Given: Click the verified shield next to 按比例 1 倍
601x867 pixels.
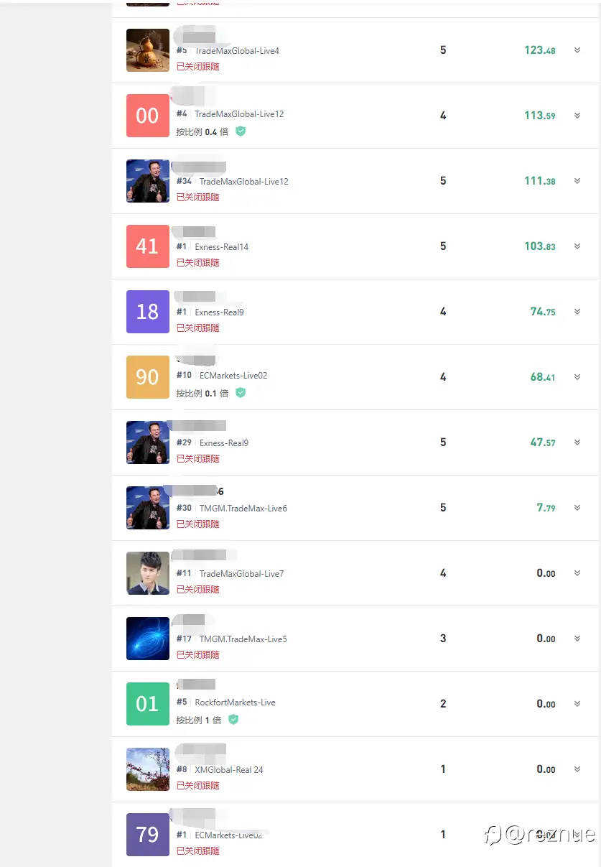Looking at the screenshot, I should click(233, 720).
